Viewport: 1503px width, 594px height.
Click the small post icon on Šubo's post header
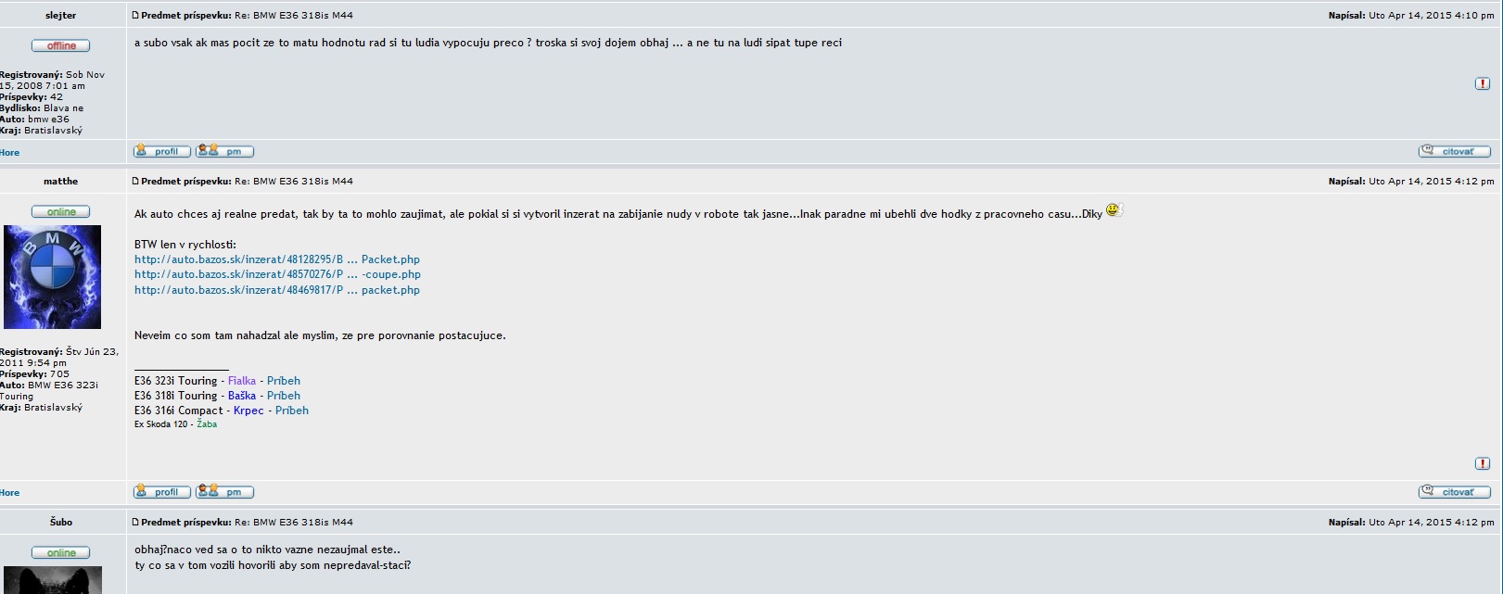(136, 523)
